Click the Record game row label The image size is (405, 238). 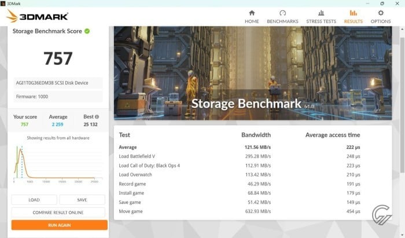pyautogui.click(x=132, y=184)
